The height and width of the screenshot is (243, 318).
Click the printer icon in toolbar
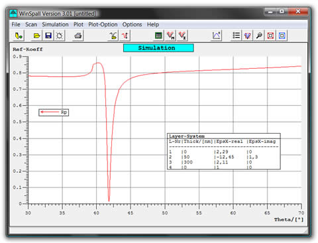point(78,36)
